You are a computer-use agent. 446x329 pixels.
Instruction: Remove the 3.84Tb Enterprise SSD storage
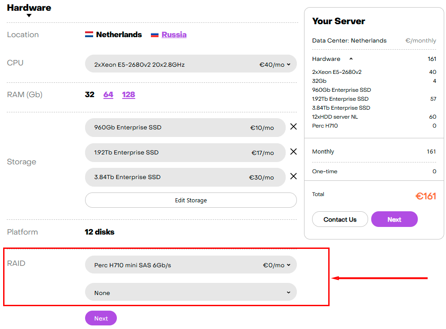(293, 177)
